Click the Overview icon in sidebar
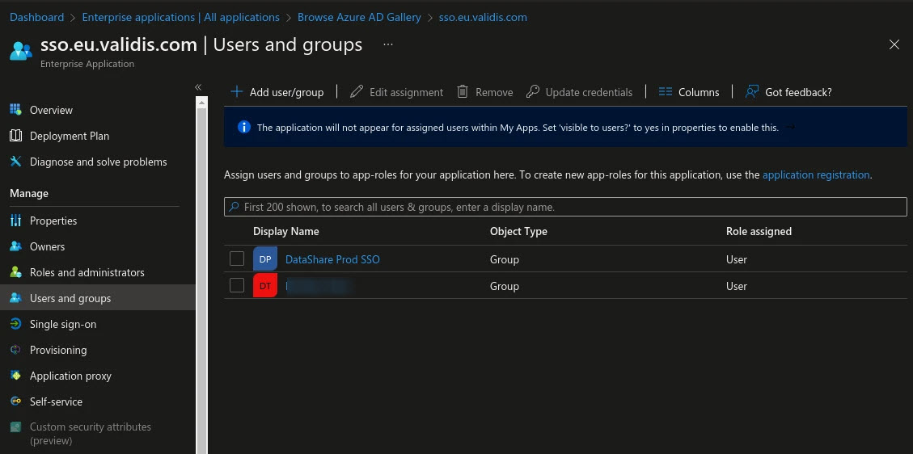Viewport: 913px width, 454px height. (x=15, y=110)
